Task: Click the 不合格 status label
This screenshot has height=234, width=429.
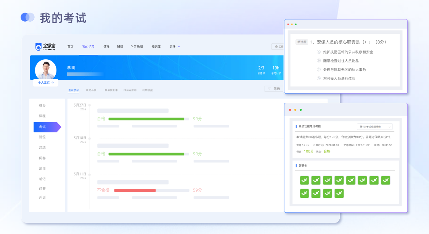Action: (x=103, y=190)
